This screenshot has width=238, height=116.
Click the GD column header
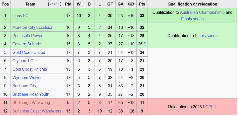pos(131,4)
